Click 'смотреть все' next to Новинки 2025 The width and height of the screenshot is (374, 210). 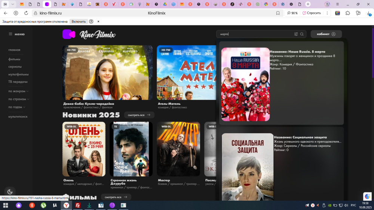pyautogui.click(x=139, y=115)
